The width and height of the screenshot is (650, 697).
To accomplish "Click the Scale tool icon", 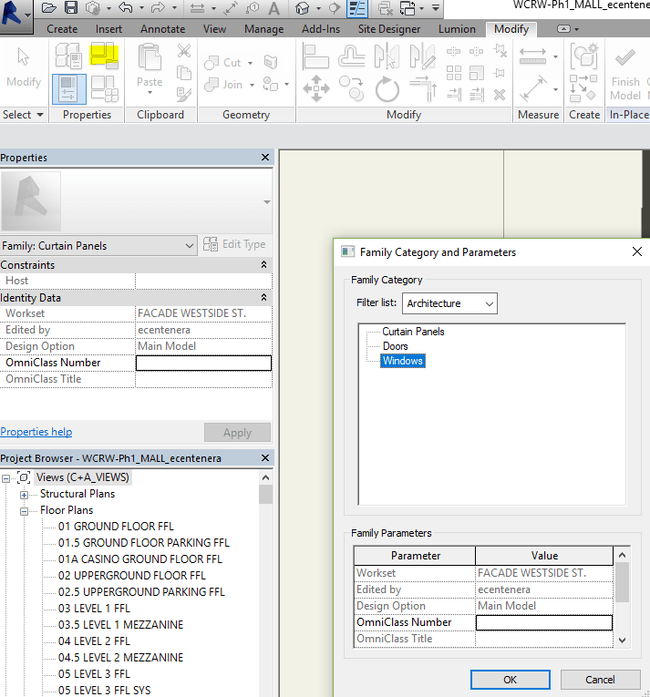I will 477,73.
